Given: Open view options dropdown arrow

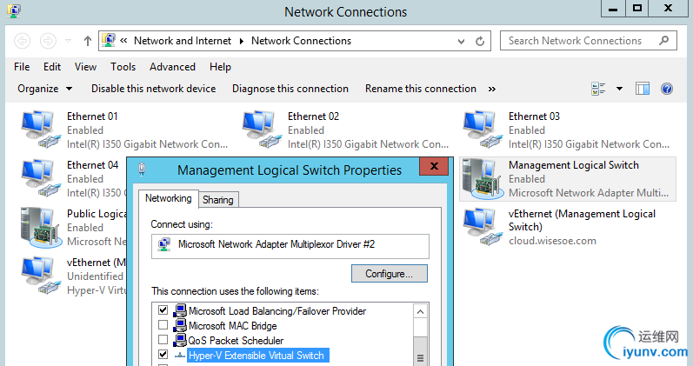Looking at the screenshot, I should click(x=619, y=89).
